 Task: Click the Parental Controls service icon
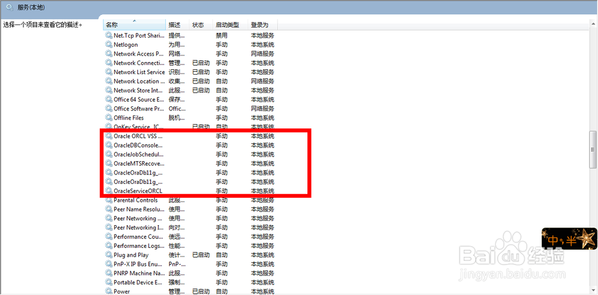tap(109, 200)
